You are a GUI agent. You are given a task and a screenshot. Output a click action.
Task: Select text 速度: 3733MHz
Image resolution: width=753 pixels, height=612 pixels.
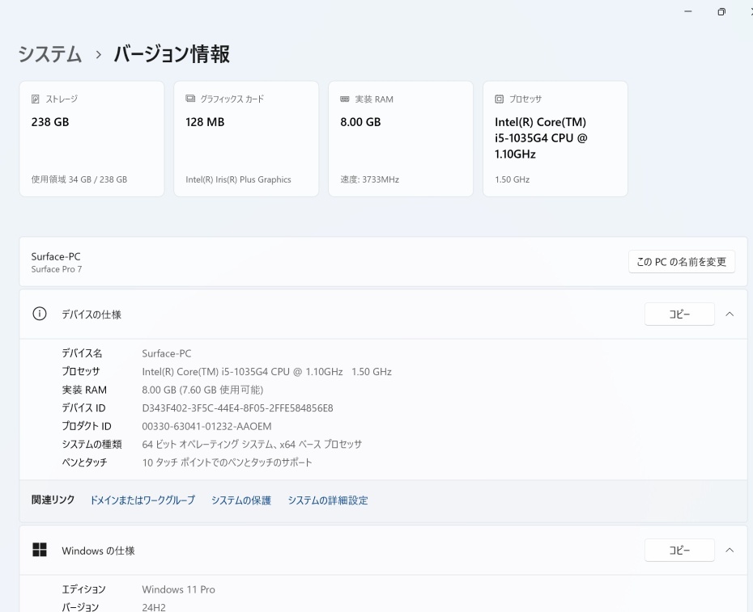(370, 179)
